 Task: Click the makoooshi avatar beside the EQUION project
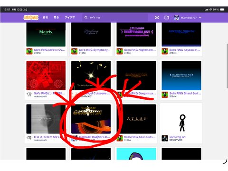pyautogui.click(x=29, y=138)
